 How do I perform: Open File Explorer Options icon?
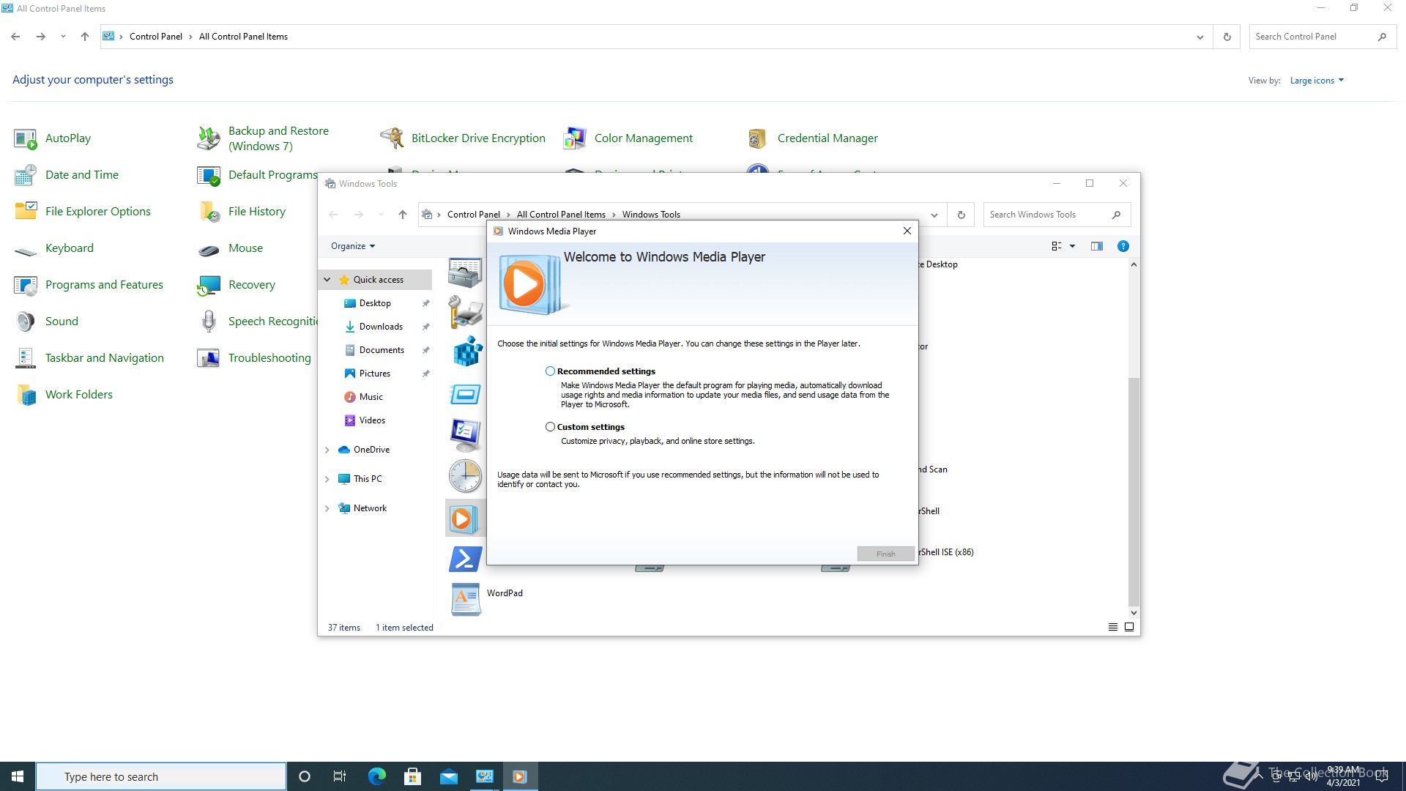coord(26,212)
